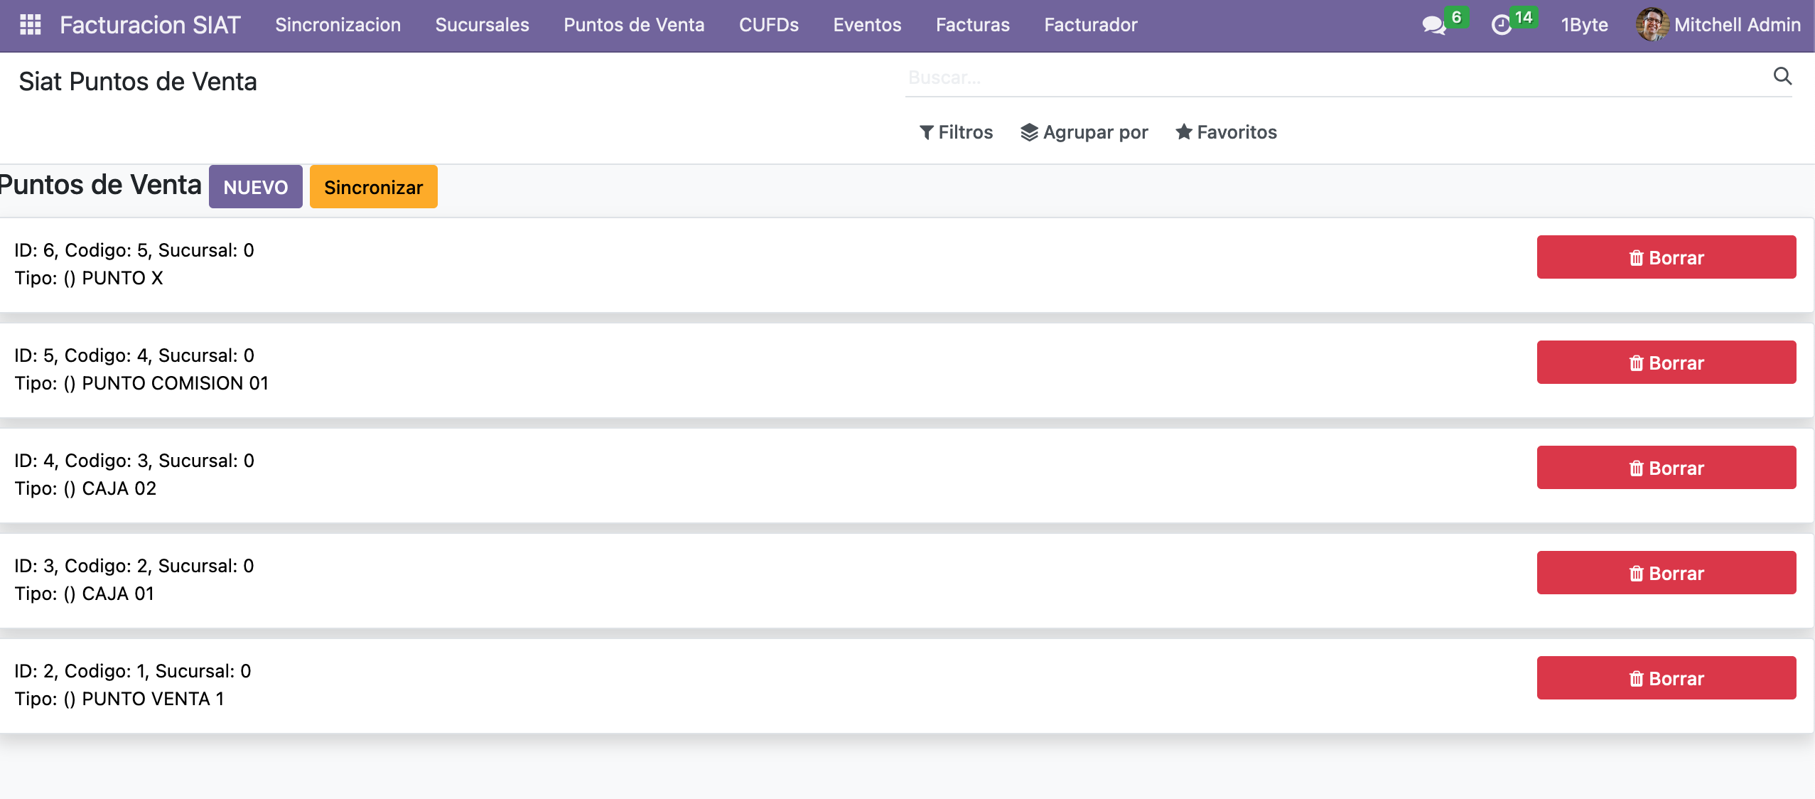Go to the CUFDs menu
The width and height of the screenshot is (1815, 799).
click(768, 25)
